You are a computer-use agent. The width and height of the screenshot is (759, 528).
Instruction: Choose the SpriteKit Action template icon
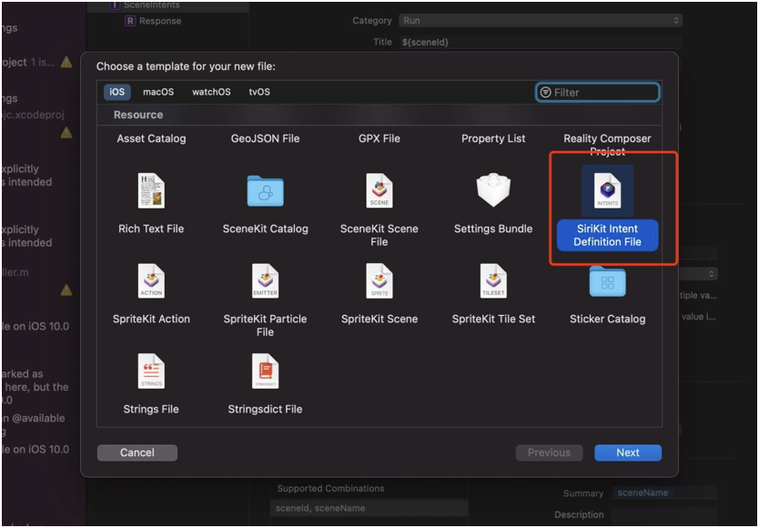[151, 281]
